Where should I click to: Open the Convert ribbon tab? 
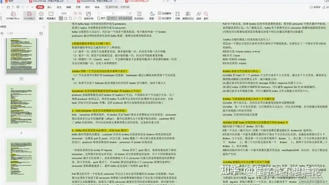coord(97,7)
